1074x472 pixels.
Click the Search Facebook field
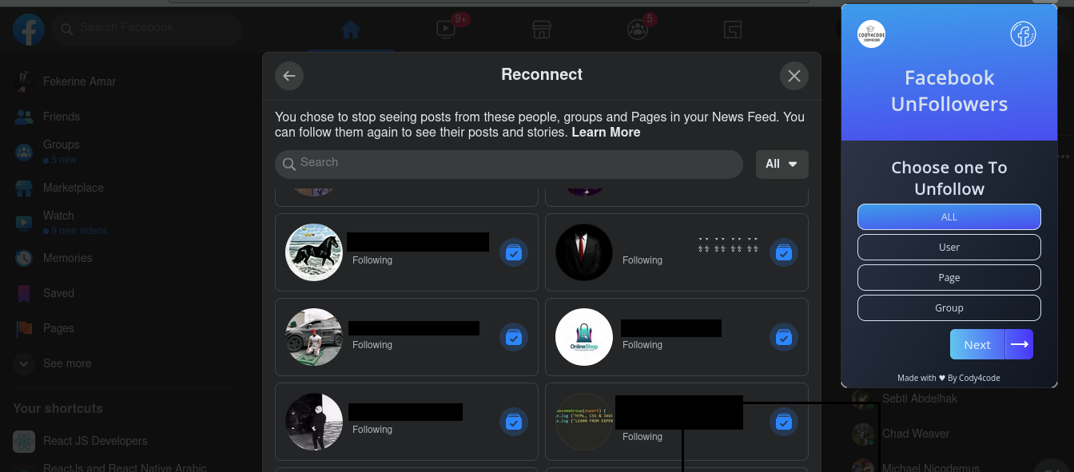click(147, 29)
